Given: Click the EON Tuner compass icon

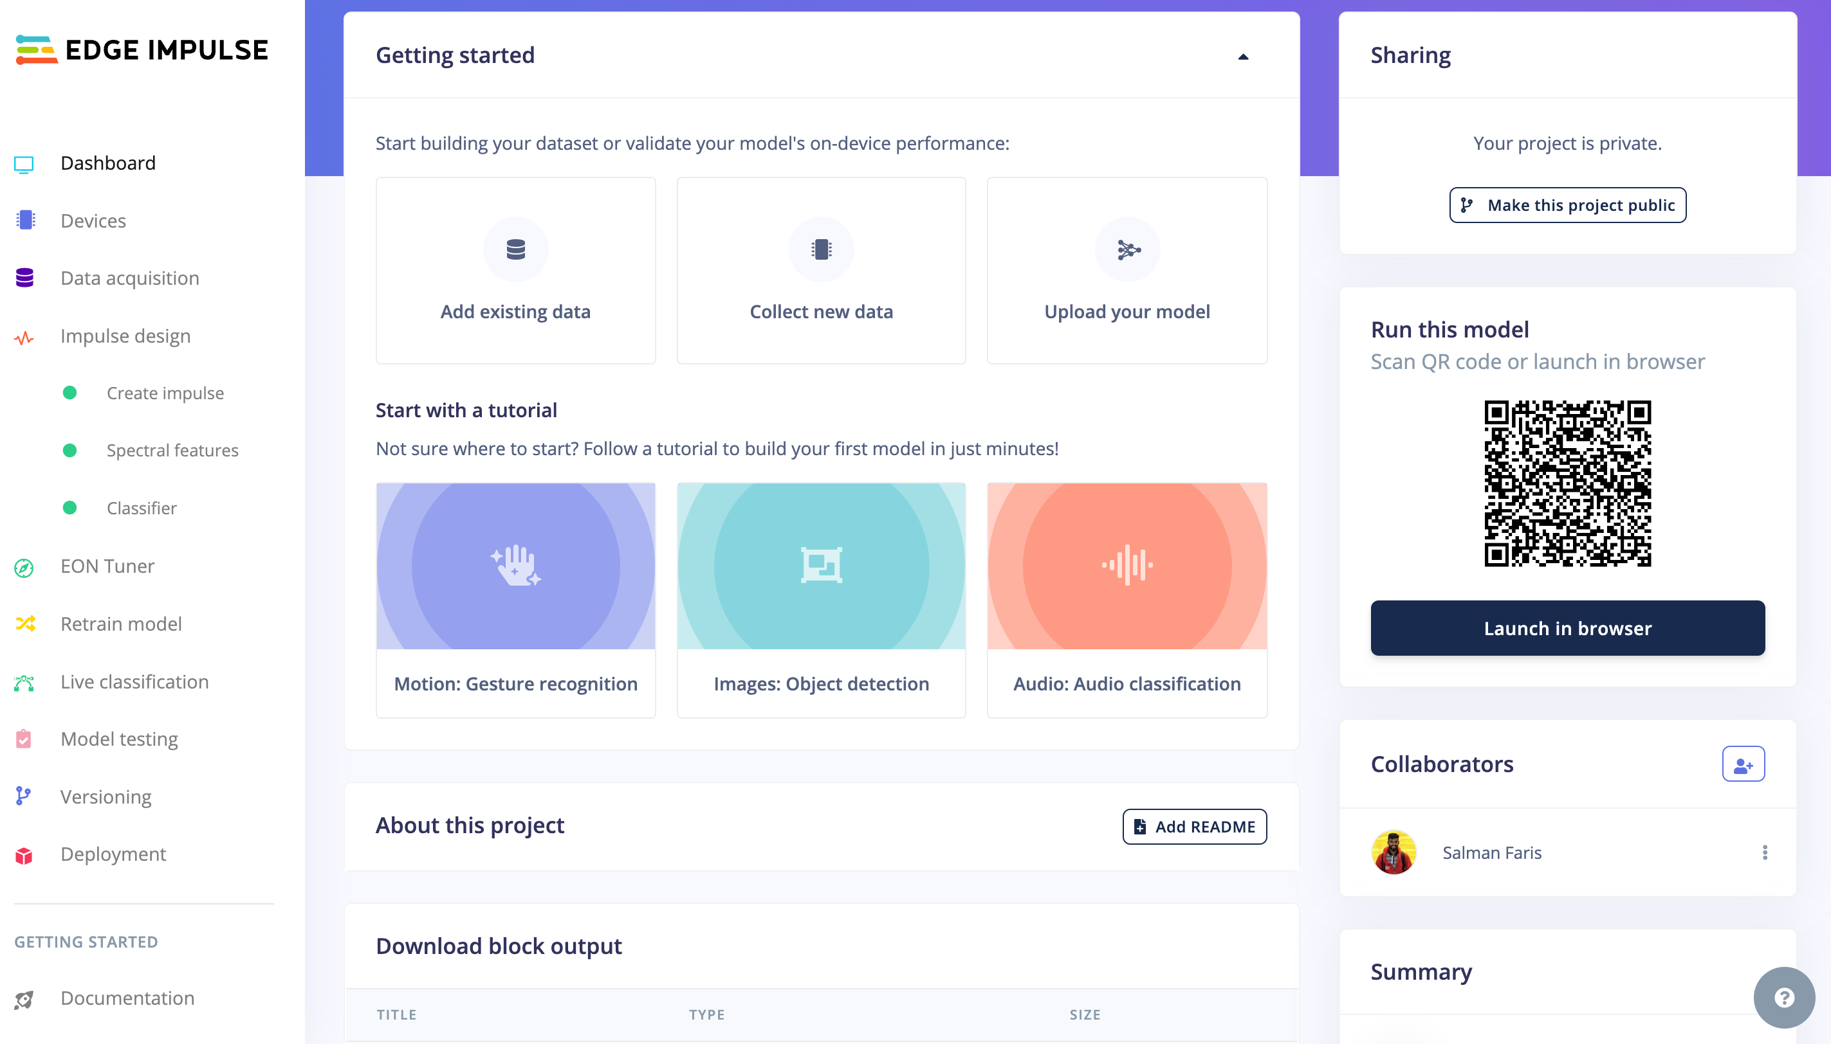Looking at the screenshot, I should [x=24, y=567].
